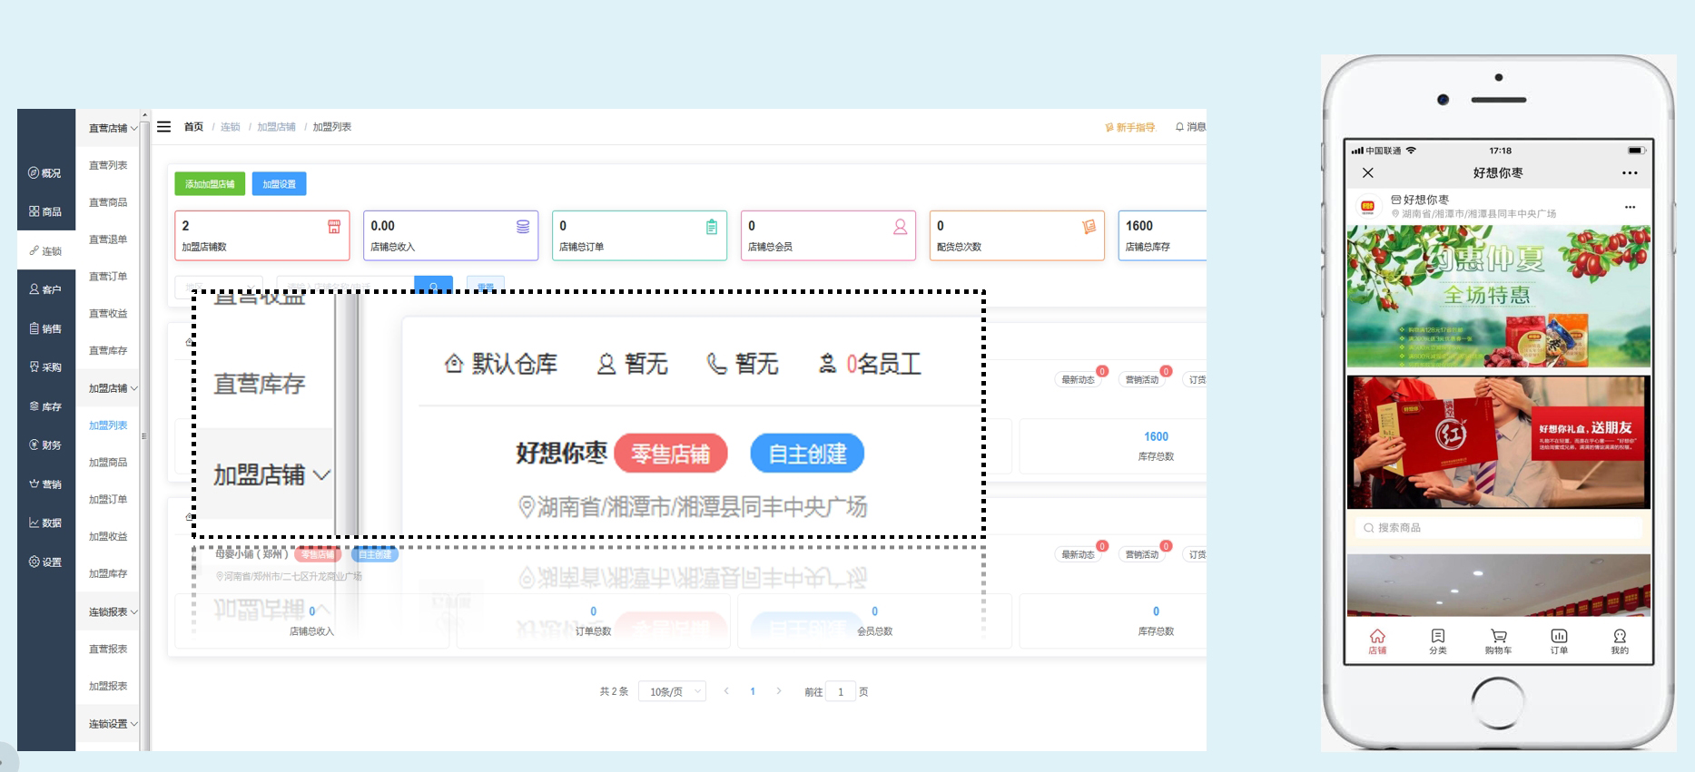Open 加盟收益 in the submenu

108,537
